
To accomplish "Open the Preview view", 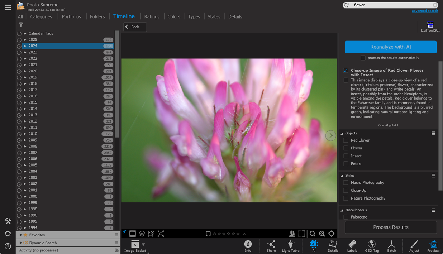I will point(433,246).
